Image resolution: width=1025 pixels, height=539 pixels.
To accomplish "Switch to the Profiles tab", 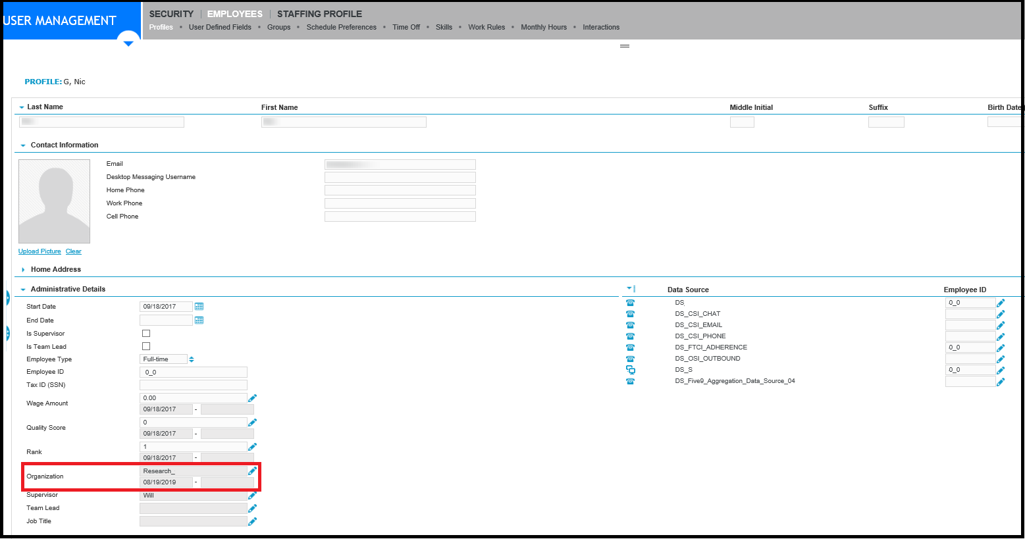I will point(161,27).
